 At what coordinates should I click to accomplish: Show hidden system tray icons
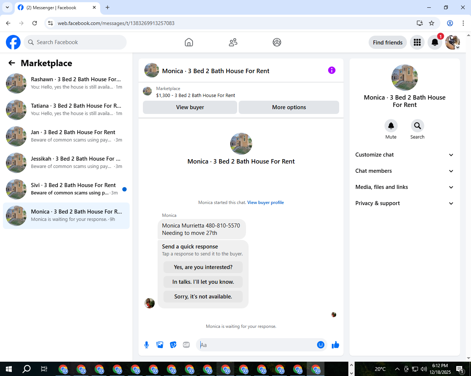(397, 369)
